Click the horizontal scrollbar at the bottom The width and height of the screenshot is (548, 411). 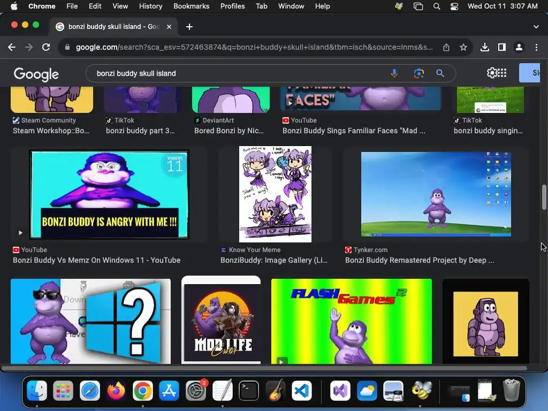[x=264, y=368]
